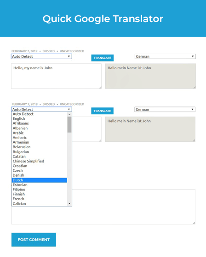
Task: Click the top TRANSLATE button
Action: (103, 58)
